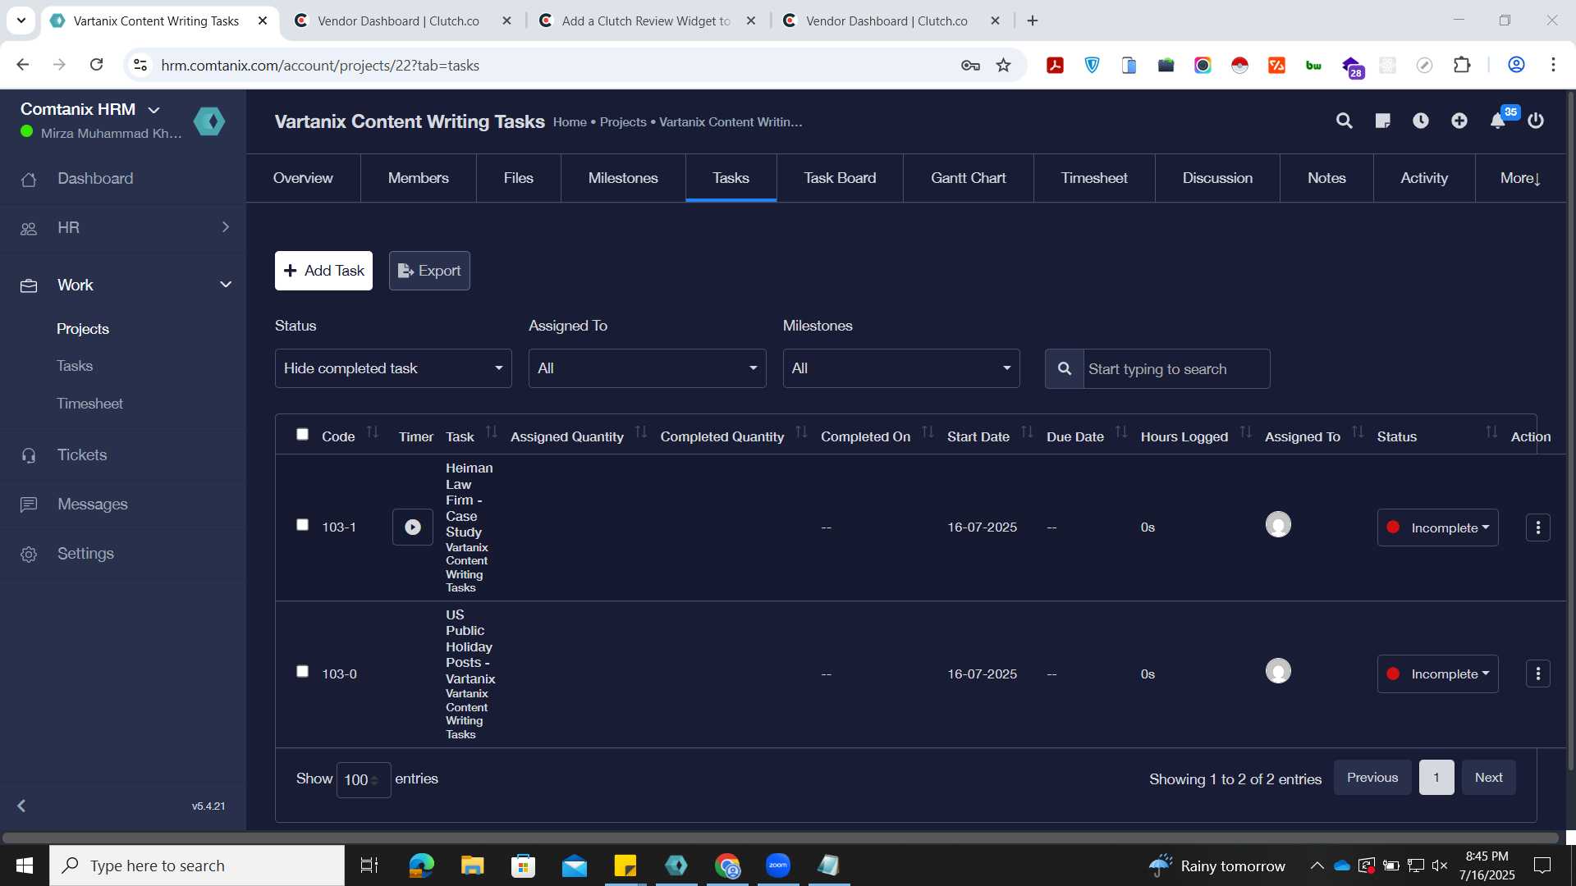Bookmark this page with the star icon

1003,66
